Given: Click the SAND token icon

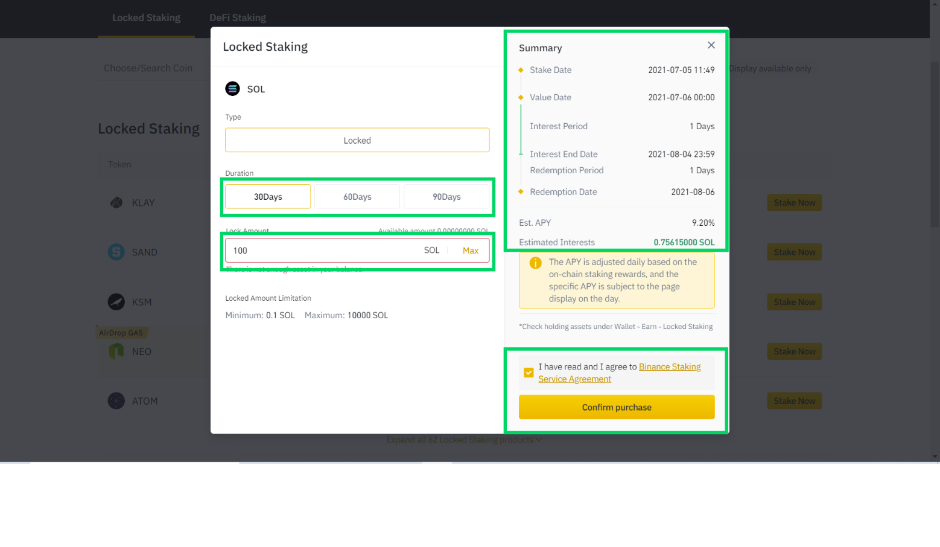Looking at the screenshot, I should [116, 252].
